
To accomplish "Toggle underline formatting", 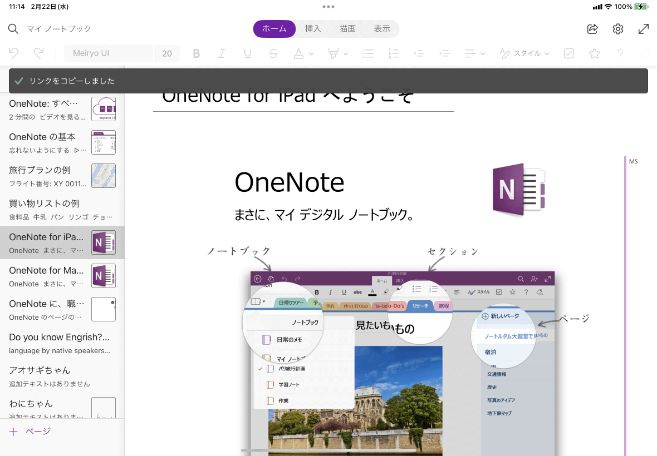I will coord(247,53).
